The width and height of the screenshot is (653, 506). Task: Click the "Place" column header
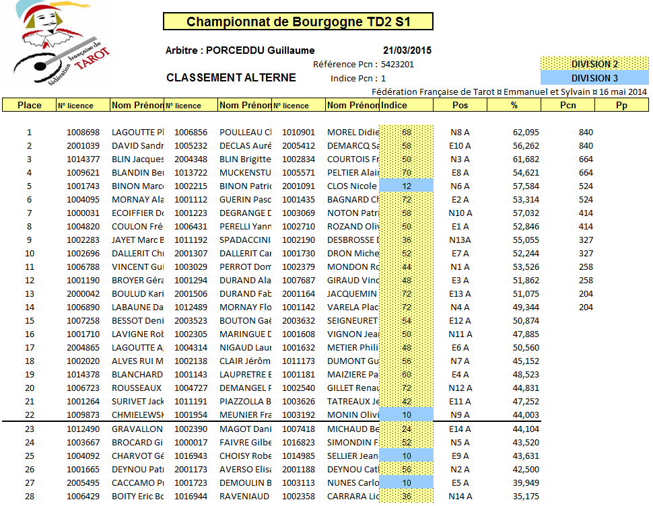tap(30, 105)
